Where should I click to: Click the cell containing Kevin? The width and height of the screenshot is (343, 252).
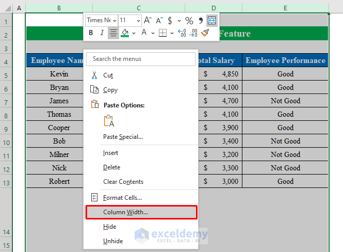tap(55, 74)
